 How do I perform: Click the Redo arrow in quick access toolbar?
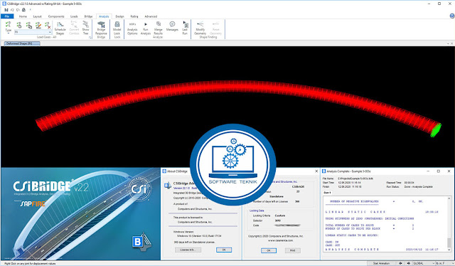tap(18, 10)
